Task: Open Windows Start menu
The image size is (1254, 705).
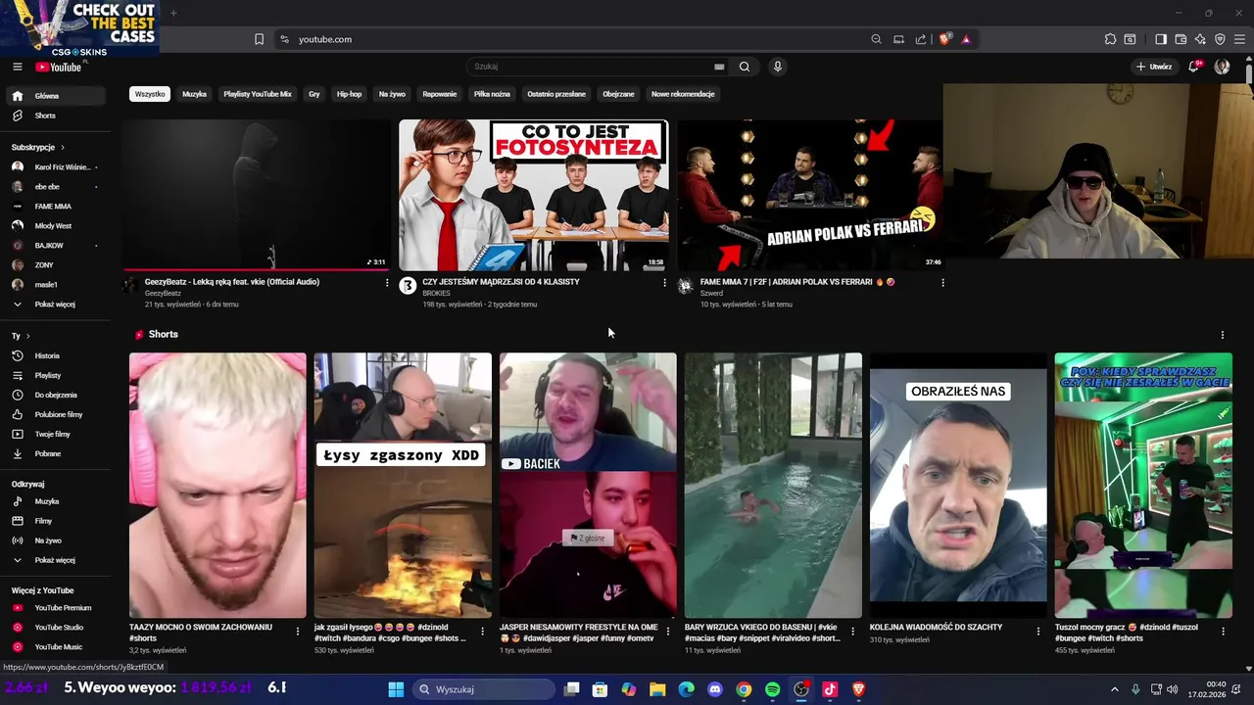Action: [396, 689]
